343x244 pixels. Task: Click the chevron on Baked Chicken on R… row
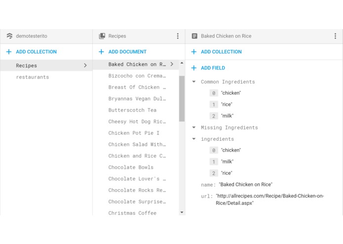click(x=172, y=64)
